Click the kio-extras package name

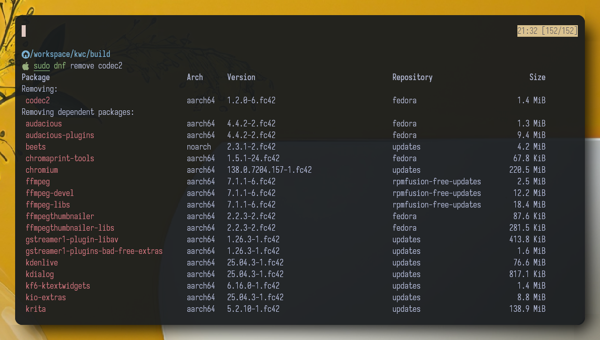coord(45,297)
